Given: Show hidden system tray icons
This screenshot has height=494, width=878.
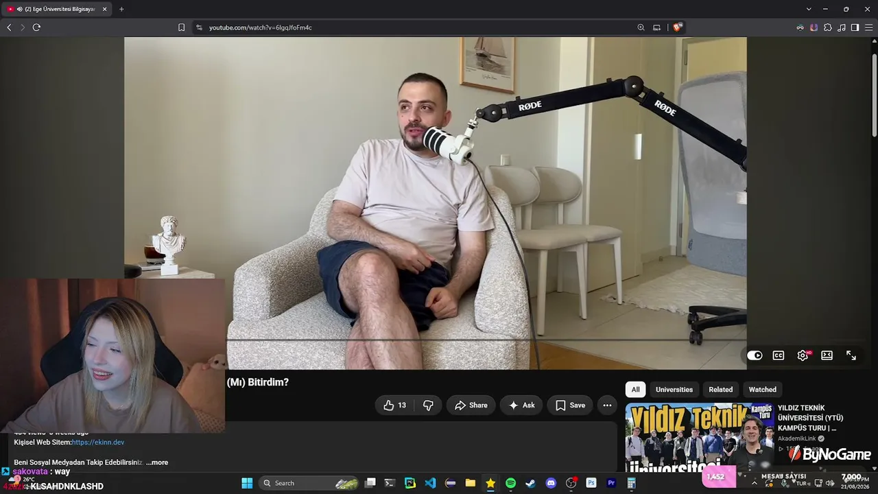Looking at the screenshot, I should click(755, 483).
